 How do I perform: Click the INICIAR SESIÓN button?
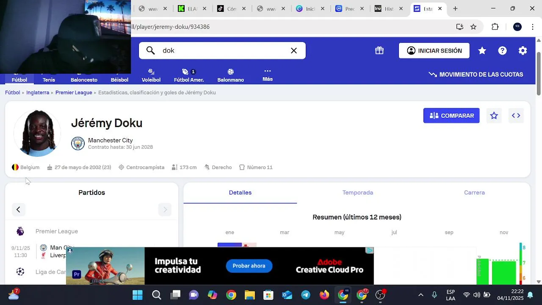[x=434, y=51]
